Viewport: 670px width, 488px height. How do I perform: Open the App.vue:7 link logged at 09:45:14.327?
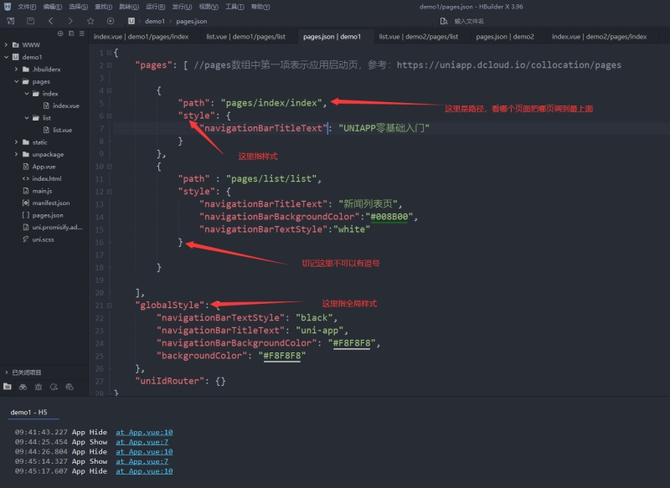(x=142, y=461)
